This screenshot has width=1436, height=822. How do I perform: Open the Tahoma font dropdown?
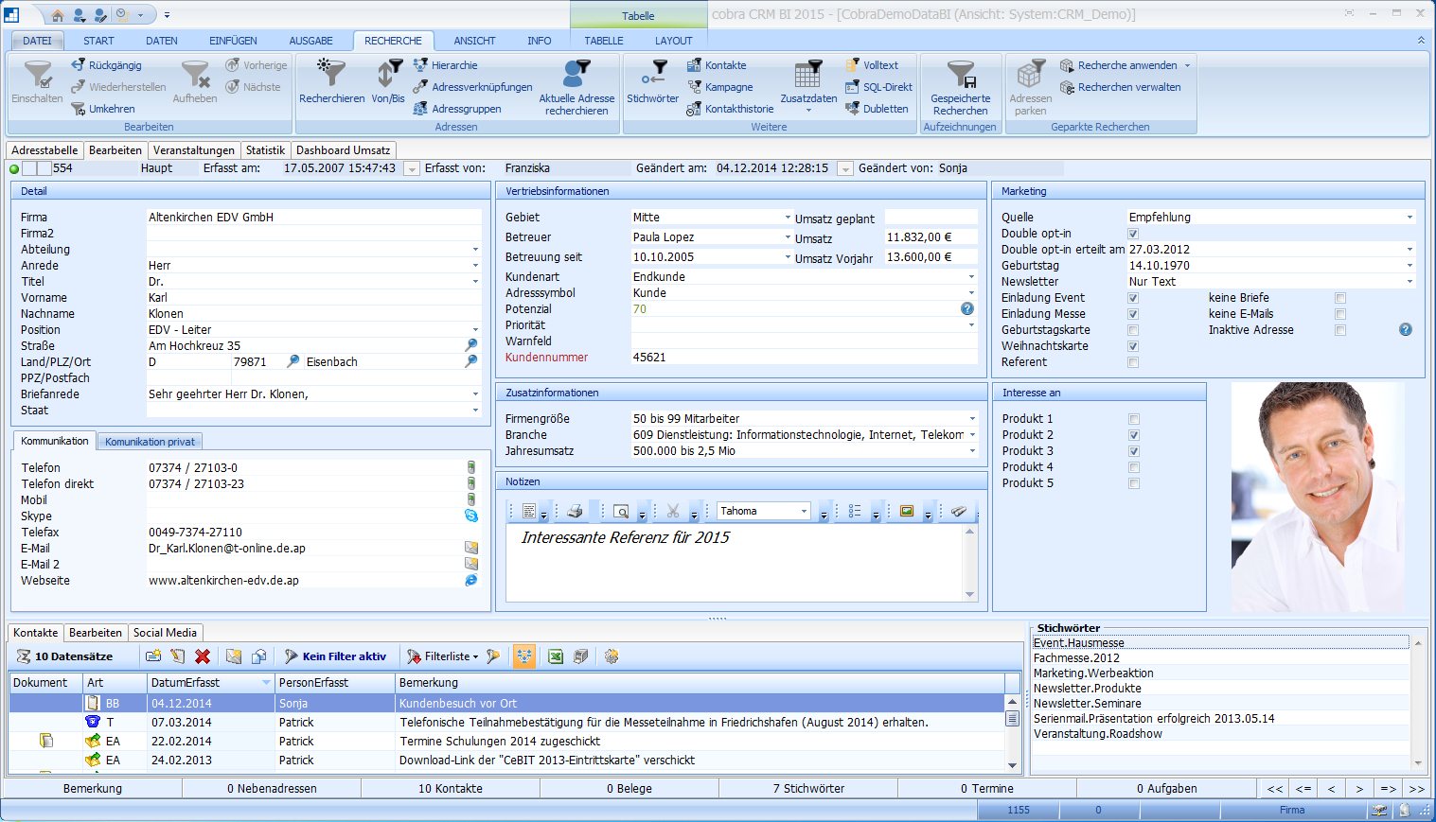tap(804, 512)
